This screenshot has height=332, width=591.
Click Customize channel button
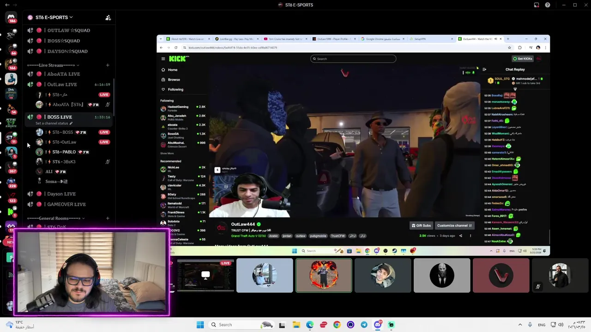454,225
